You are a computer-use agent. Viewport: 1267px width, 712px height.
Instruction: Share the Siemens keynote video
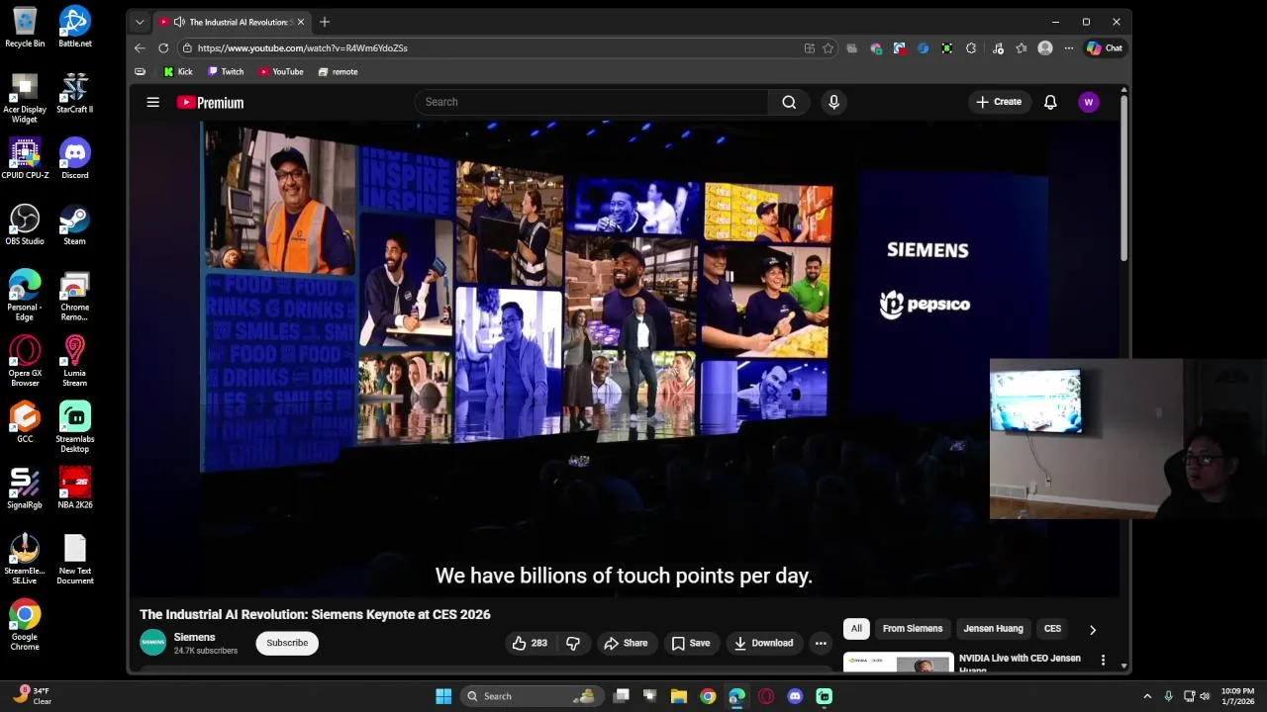pyautogui.click(x=626, y=643)
